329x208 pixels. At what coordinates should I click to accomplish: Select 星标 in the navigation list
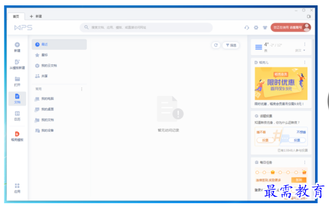point(59,55)
